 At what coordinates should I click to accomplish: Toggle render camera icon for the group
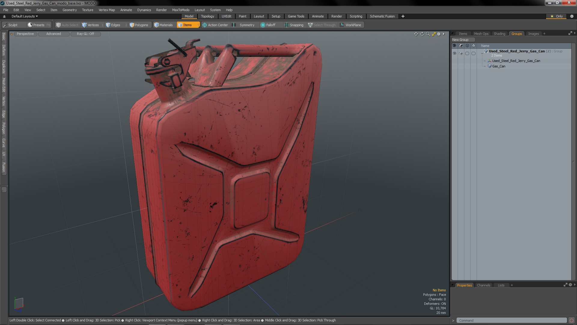[461, 53]
